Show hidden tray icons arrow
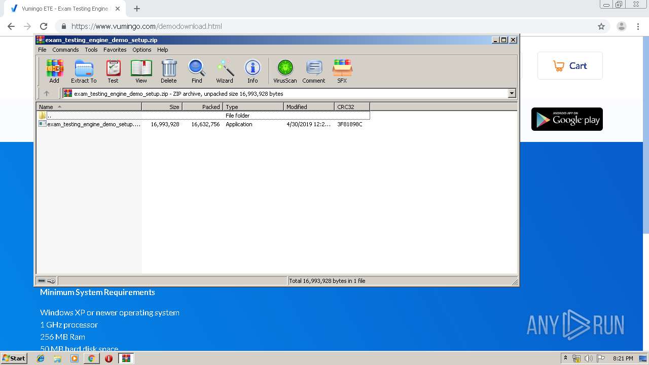The image size is (649, 365). point(565,358)
